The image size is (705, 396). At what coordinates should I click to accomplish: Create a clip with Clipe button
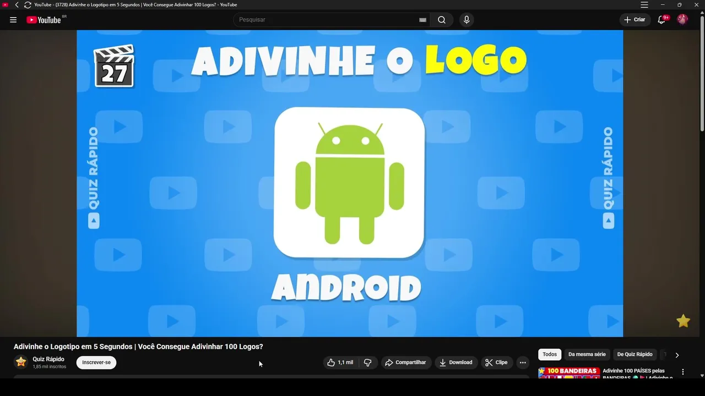[x=497, y=362]
